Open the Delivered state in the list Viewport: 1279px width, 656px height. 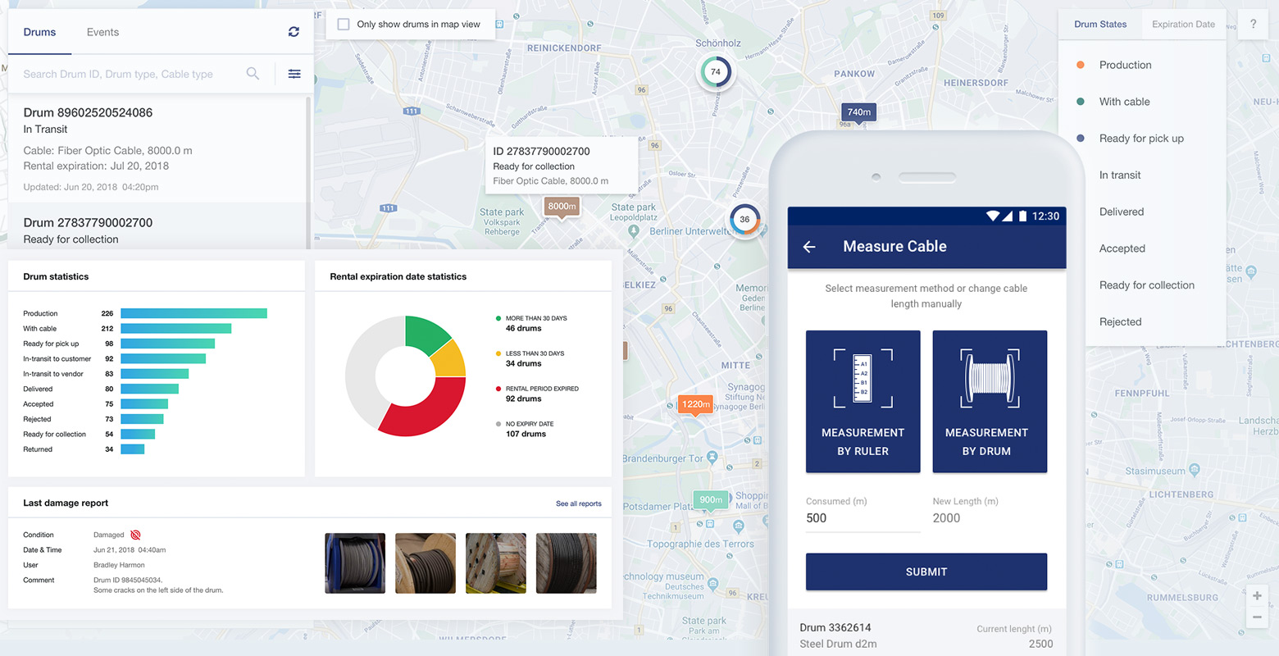point(1121,212)
